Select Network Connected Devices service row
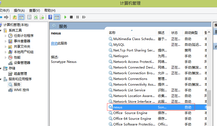 point(157,67)
